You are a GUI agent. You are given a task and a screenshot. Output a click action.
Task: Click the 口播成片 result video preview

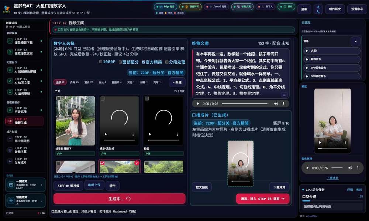(x=241, y=164)
